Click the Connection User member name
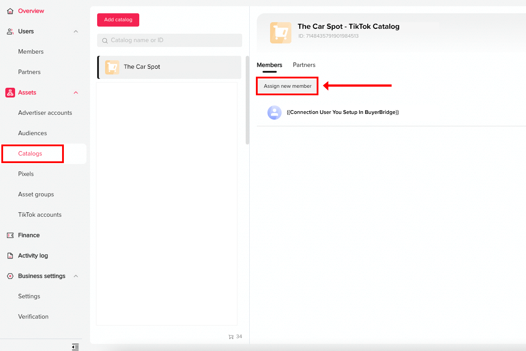The width and height of the screenshot is (526, 351). click(342, 112)
